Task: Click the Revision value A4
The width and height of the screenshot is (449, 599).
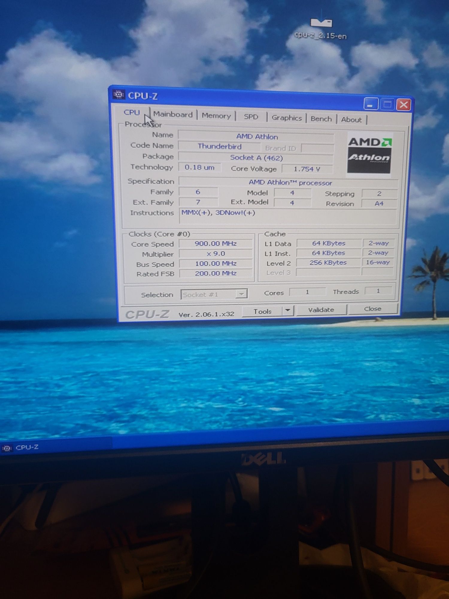Action: [379, 204]
